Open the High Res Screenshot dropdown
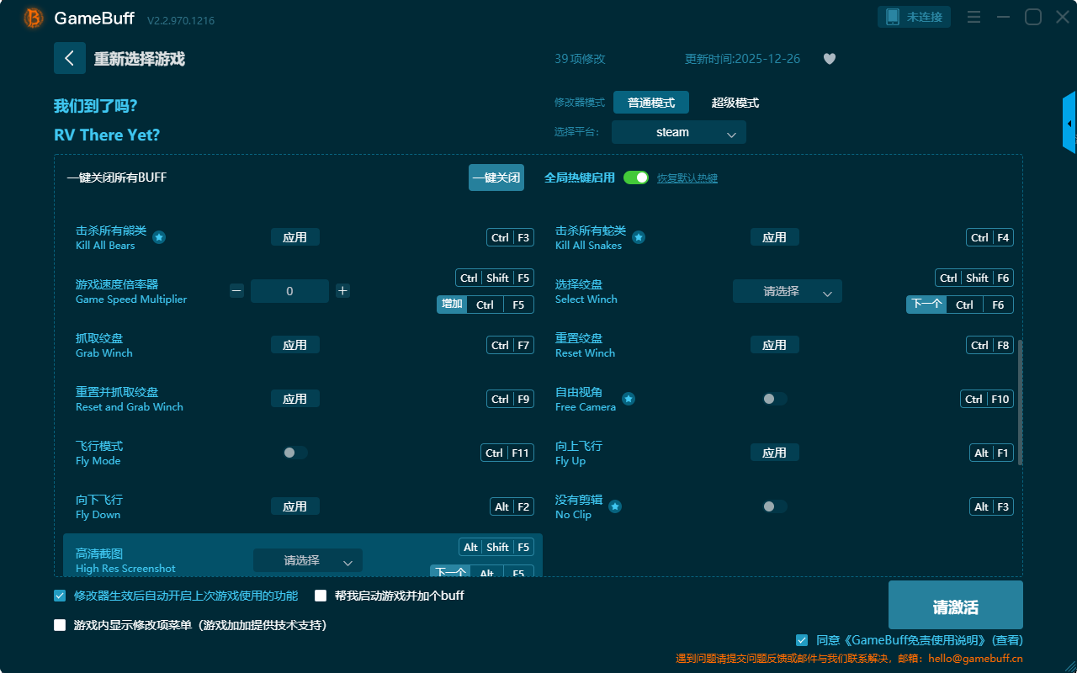 coord(307,560)
